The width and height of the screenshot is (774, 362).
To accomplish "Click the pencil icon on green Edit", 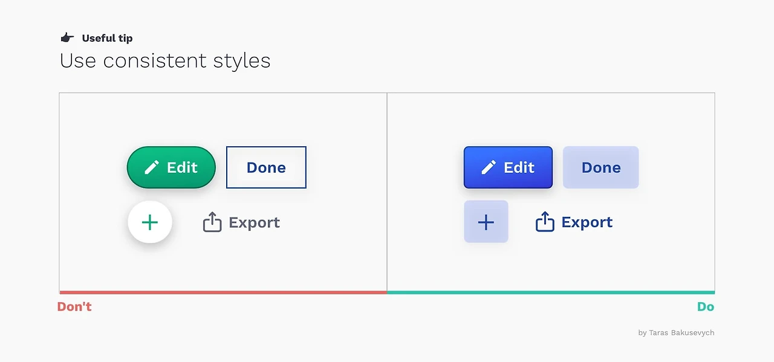I will [152, 167].
